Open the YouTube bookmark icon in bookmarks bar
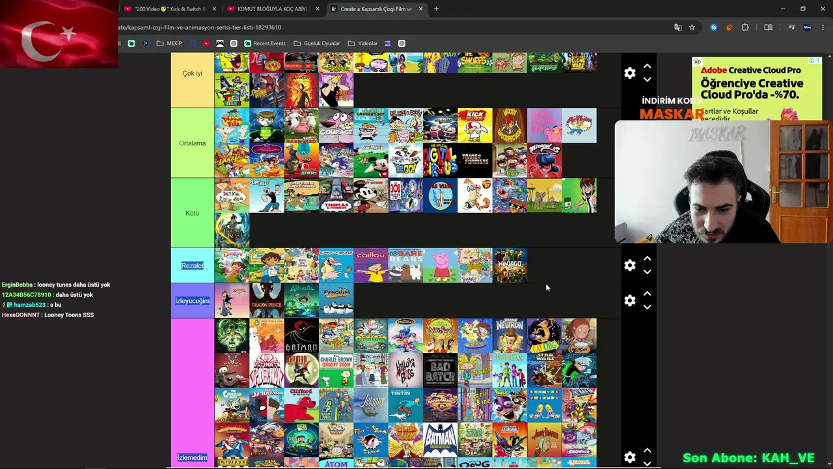Viewport: 833px width, 469px height. (206, 44)
